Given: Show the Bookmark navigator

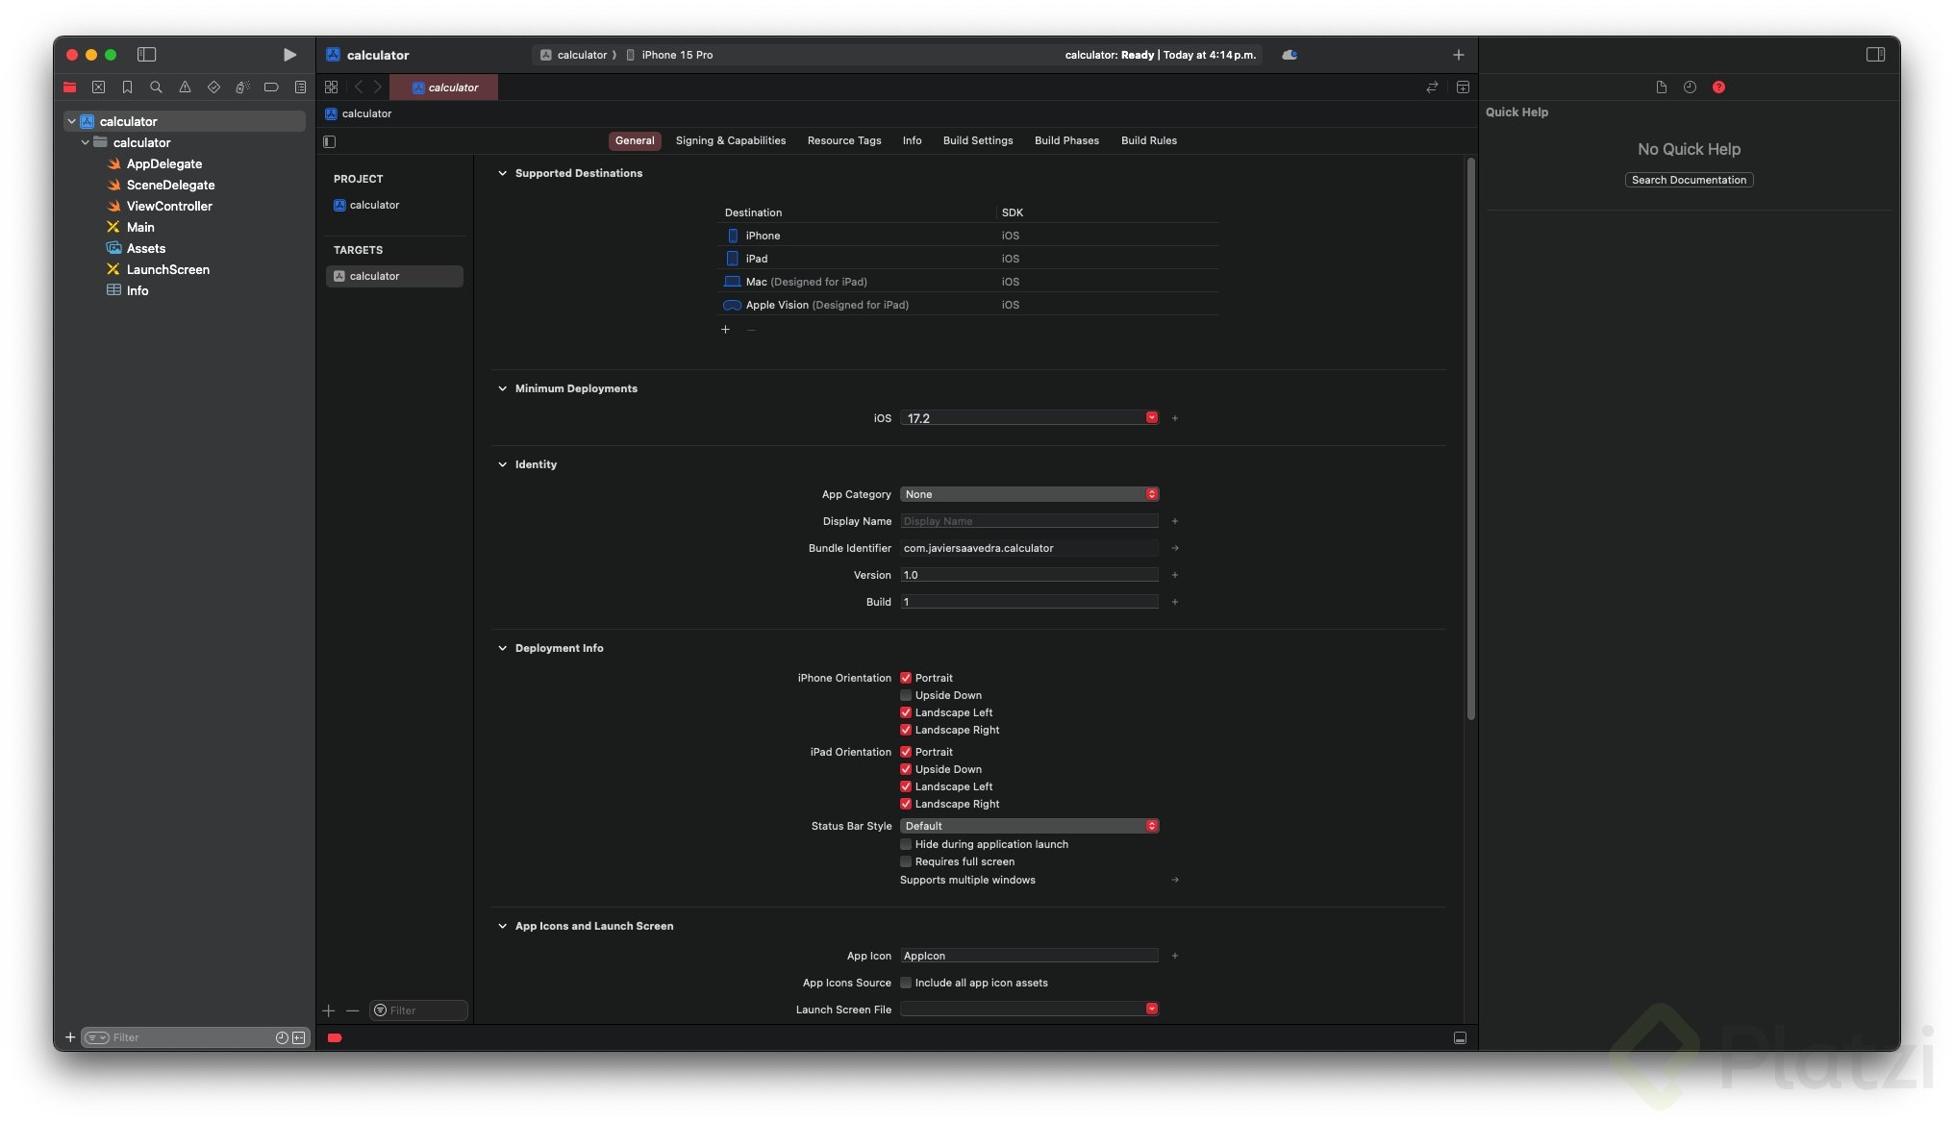Looking at the screenshot, I should tap(127, 87).
